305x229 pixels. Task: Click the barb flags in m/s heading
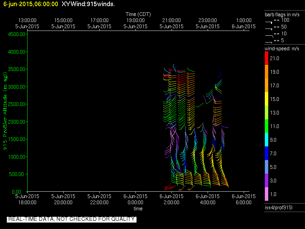click(x=282, y=15)
